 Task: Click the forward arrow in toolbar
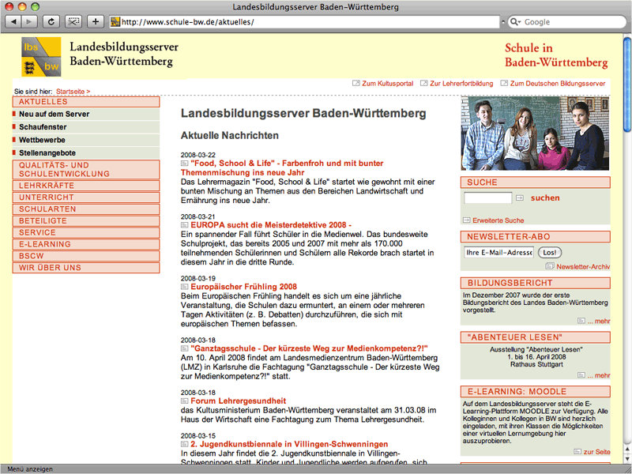click(x=31, y=21)
